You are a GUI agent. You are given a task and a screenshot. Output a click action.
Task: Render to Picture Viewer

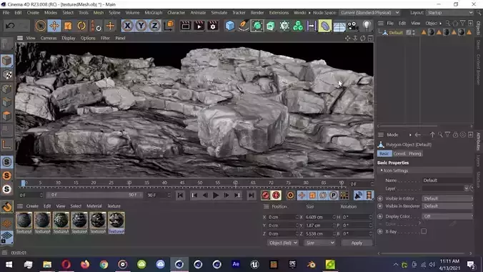point(199,26)
